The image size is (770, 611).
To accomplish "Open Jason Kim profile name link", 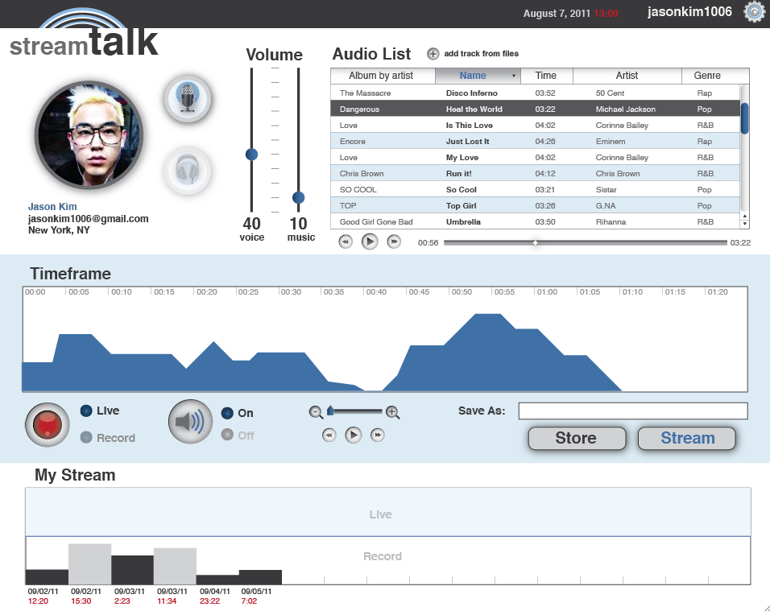I will pyautogui.click(x=52, y=207).
